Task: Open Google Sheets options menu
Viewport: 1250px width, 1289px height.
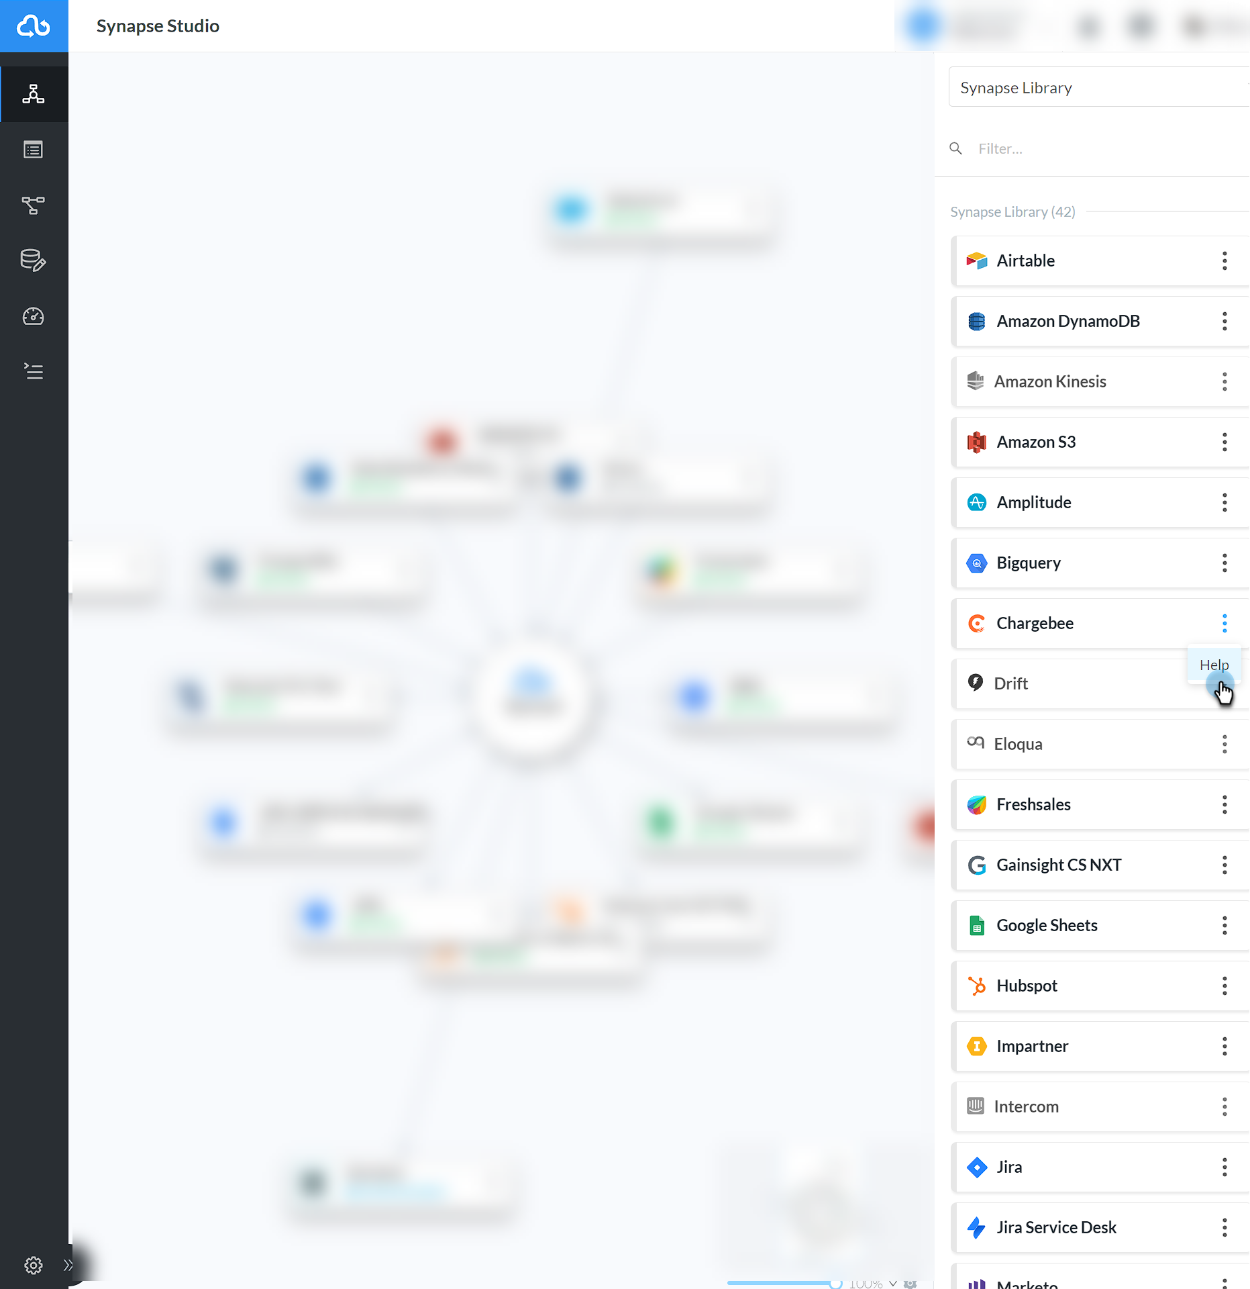Action: [x=1225, y=925]
